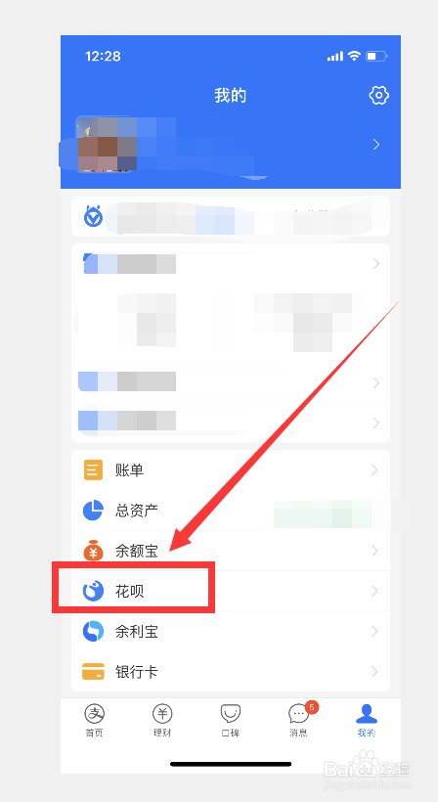Viewport: 438px width, 802px height.
Task: Tap the orange 账单 bill icon
Action: [x=93, y=470]
